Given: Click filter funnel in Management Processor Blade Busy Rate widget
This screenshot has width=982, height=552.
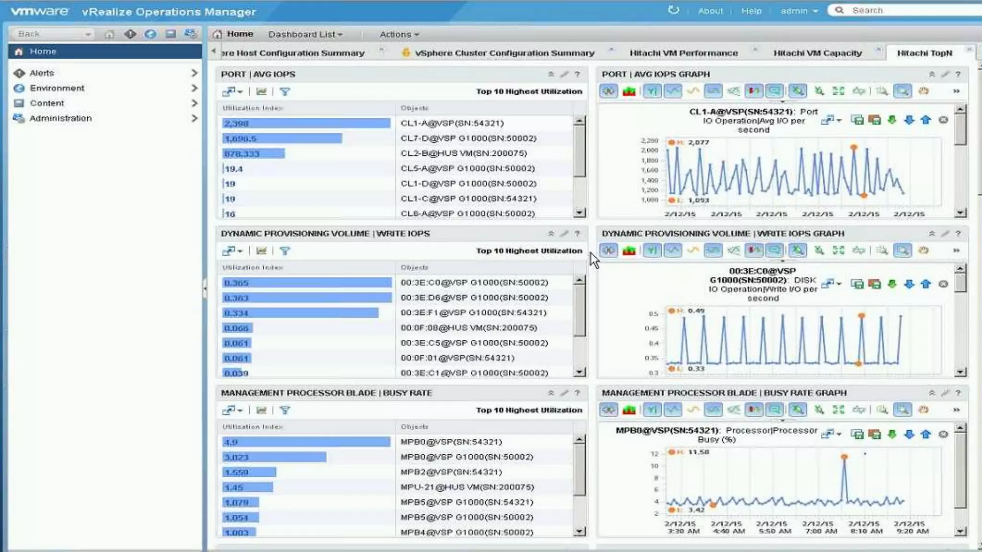Looking at the screenshot, I should [285, 410].
